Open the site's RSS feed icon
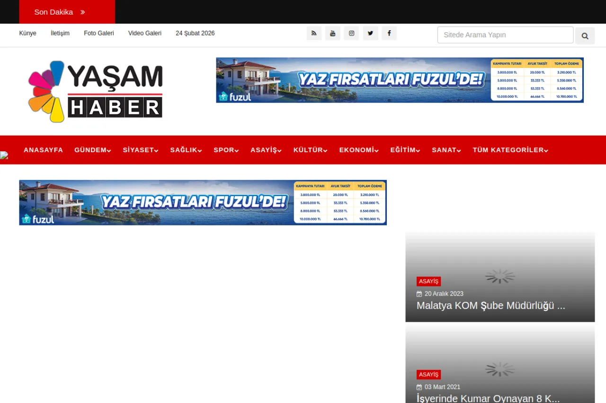This screenshot has width=606, height=403. [x=314, y=33]
